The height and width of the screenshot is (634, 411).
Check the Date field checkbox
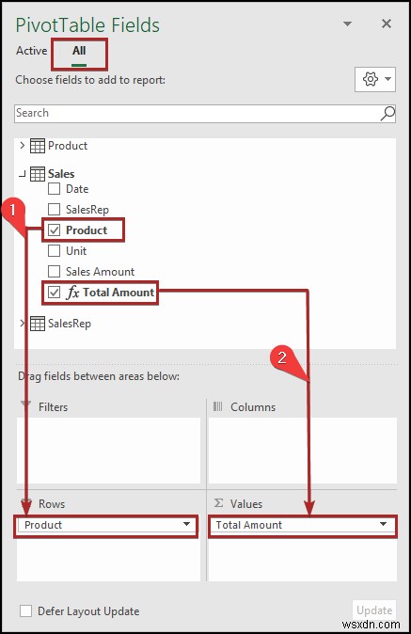pyautogui.click(x=55, y=189)
